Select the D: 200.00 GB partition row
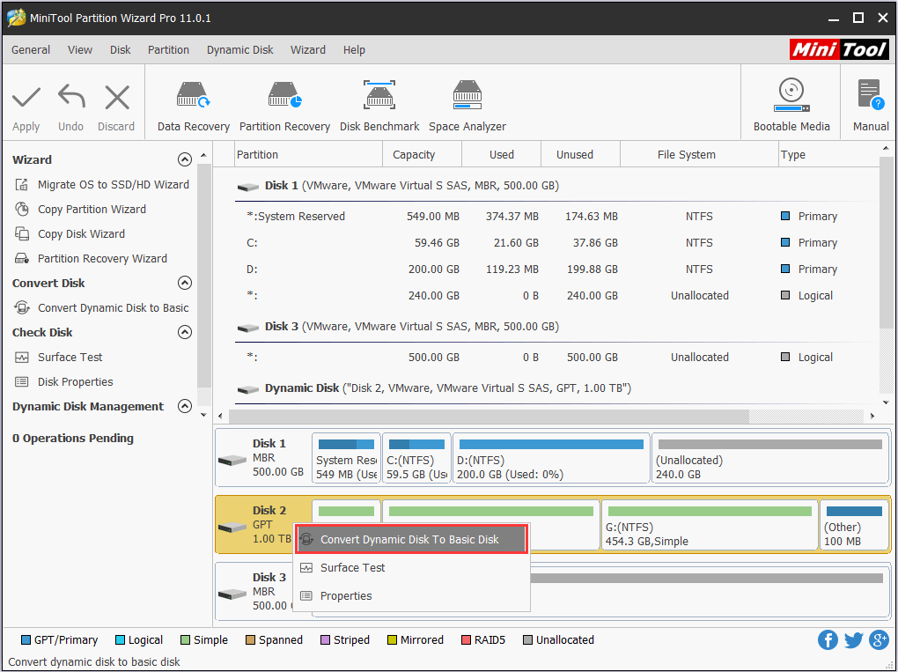898x672 pixels. coord(556,270)
